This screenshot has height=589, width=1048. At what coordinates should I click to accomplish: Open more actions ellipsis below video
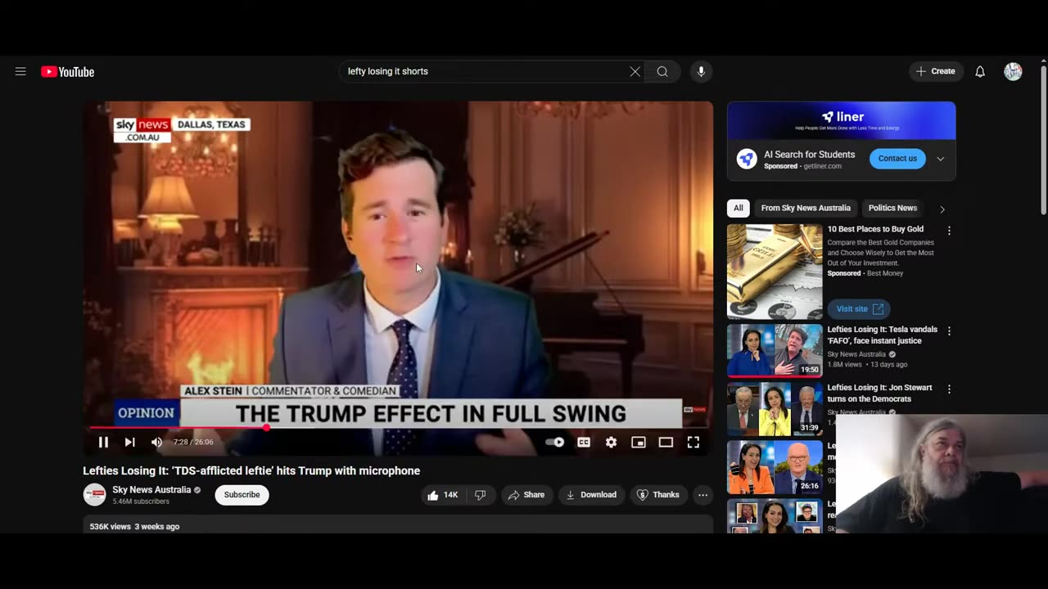(702, 495)
